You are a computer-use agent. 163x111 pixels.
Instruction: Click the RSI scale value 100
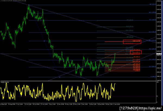(x=158, y=82)
